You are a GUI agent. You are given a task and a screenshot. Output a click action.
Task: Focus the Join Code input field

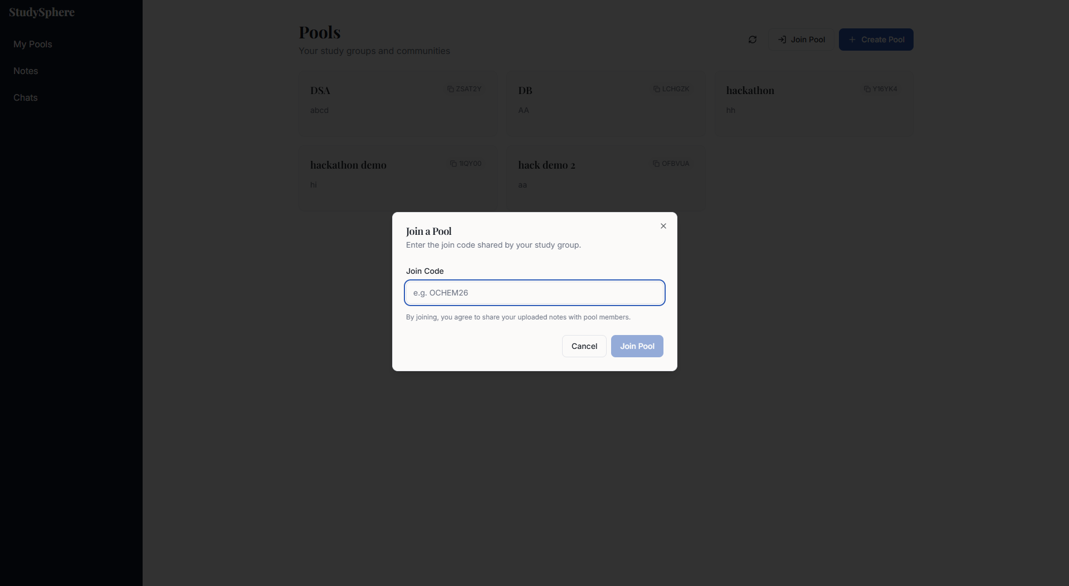[535, 293]
